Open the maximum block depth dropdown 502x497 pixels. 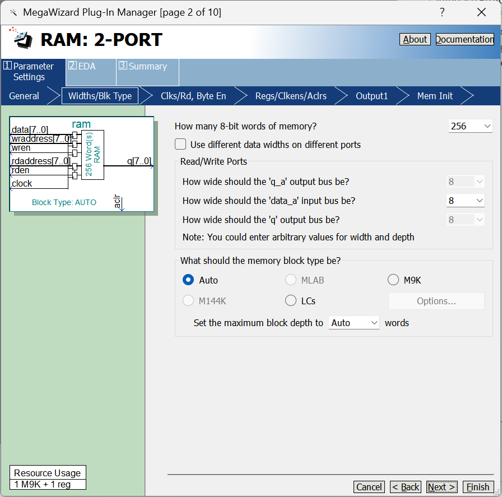coord(354,323)
